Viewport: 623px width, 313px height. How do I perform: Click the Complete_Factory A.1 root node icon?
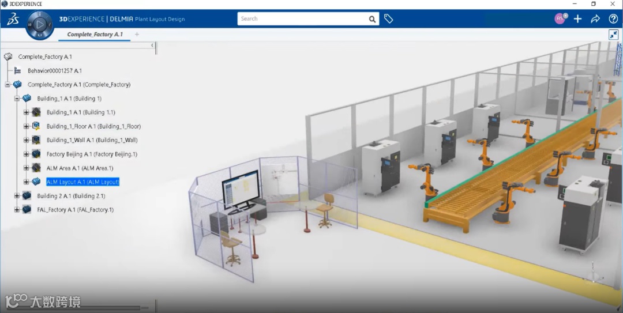point(8,57)
